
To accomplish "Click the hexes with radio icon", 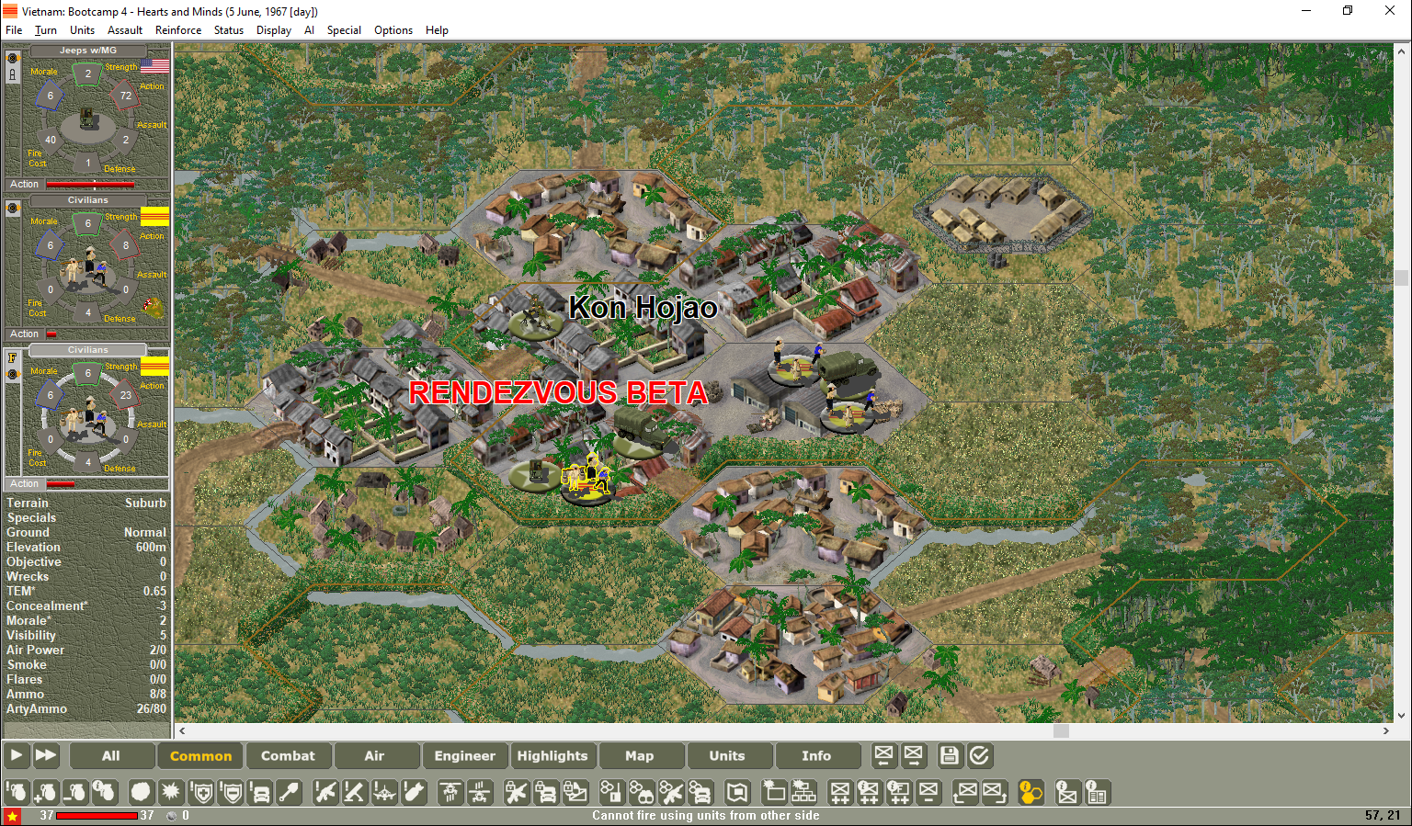I will [611, 792].
